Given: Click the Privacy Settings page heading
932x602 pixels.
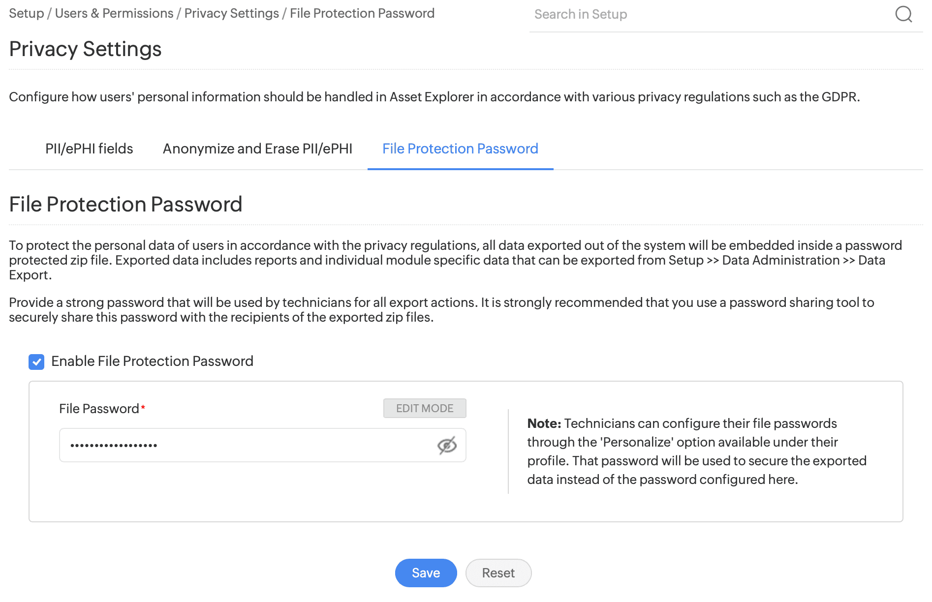Looking at the screenshot, I should pyautogui.click(x=85, y=49).
